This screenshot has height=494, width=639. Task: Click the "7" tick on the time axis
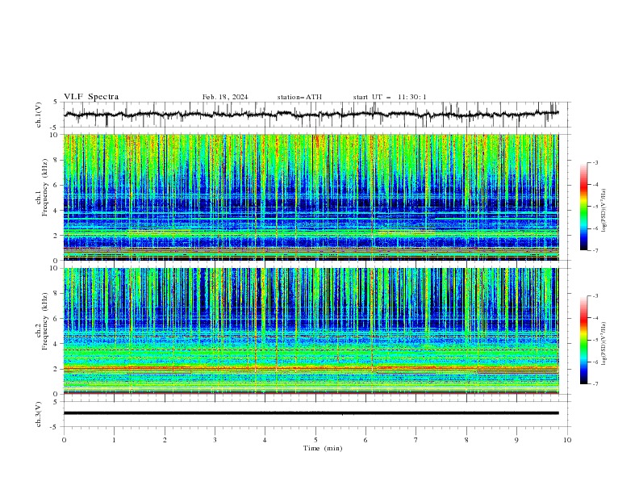point(416,440)
